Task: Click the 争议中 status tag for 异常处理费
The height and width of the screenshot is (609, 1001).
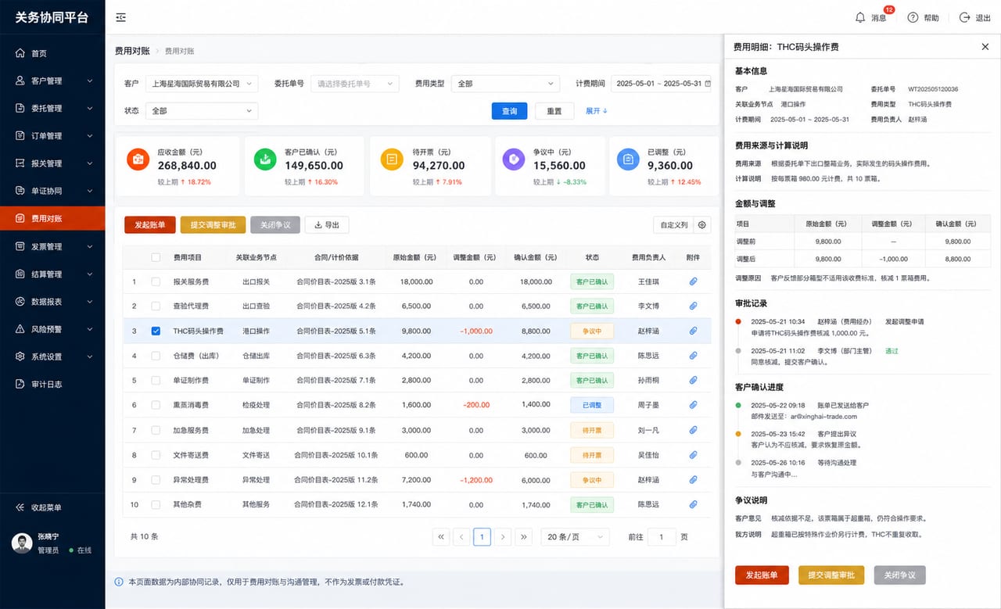Action: tap(592, 479)
